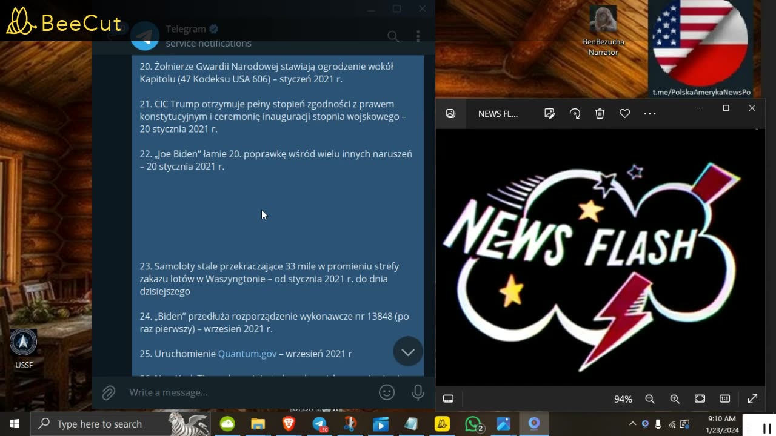Focus Write a message field
The image size is (776, 436).
(x=249, y=392)
